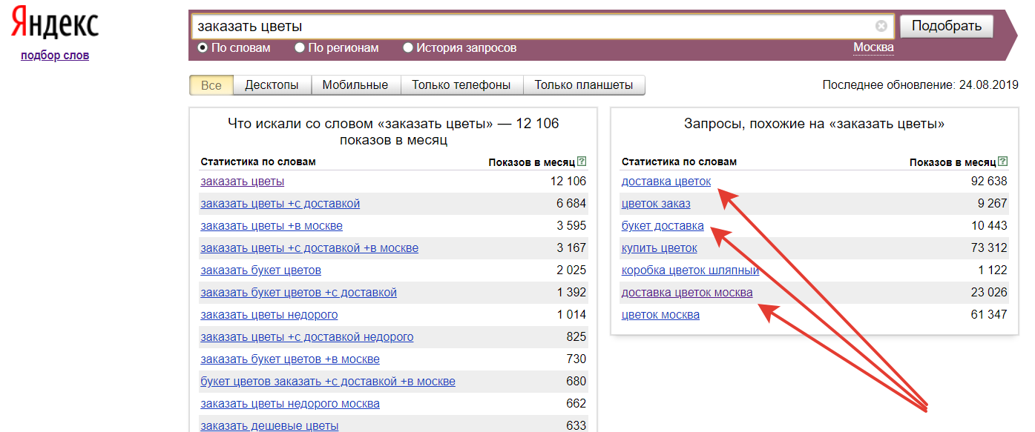Clear the search field with the X icon
This screenshot has height=432, width=1035.
(881, 27)
